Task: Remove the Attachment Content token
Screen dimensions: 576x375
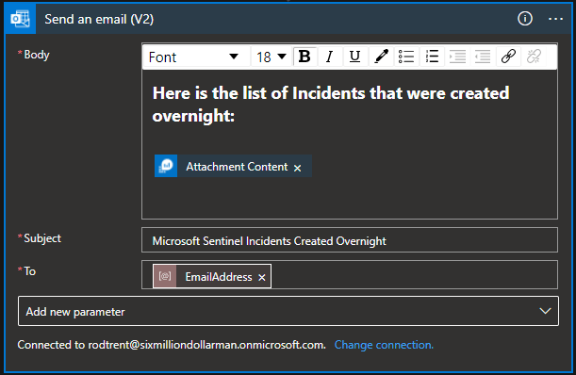Action: click(298, 168)
